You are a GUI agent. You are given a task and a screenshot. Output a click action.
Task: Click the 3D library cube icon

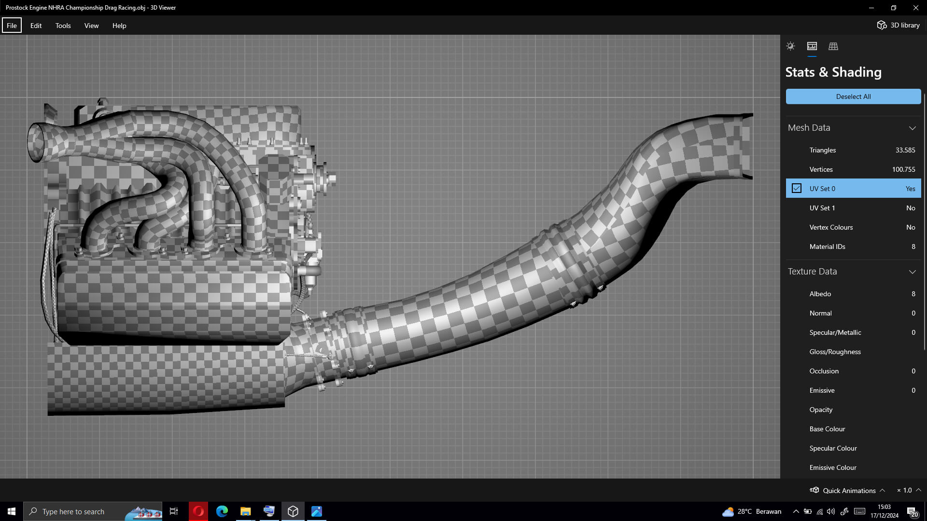pos(882,25)
